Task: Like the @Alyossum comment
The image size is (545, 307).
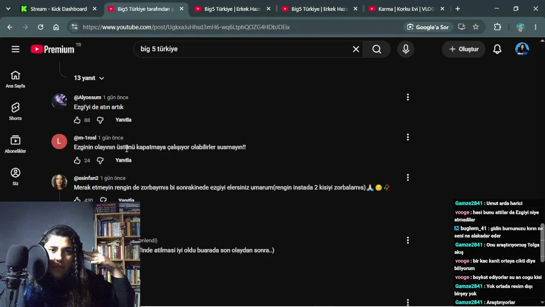Action: (77, 120)
